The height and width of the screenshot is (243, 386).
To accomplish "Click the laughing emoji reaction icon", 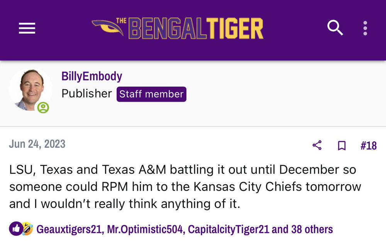I will coord(26,229).
